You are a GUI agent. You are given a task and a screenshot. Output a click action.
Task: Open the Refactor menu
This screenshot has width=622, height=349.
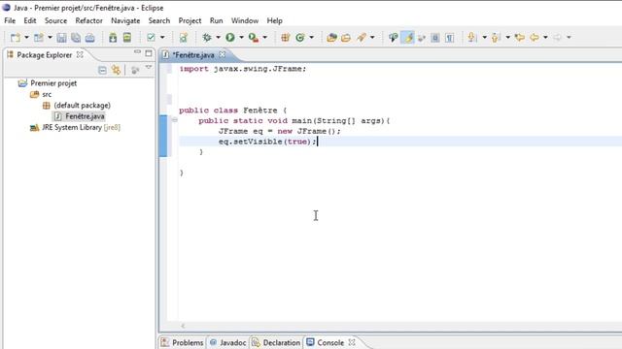pos(88,20)
